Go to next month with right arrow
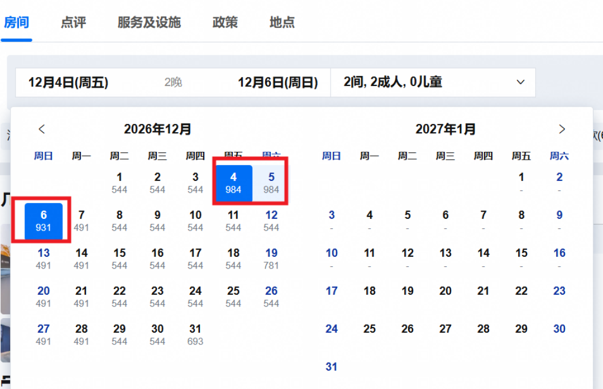Screen dimensions: 603x389 coord(562,129)
